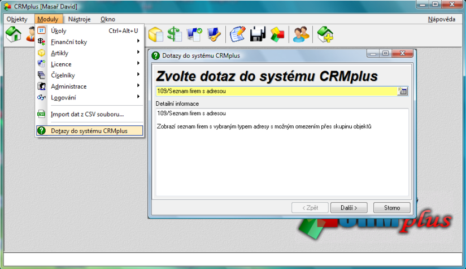
Task: Open the Nápověda menu
Action: [x=442, y=19]
